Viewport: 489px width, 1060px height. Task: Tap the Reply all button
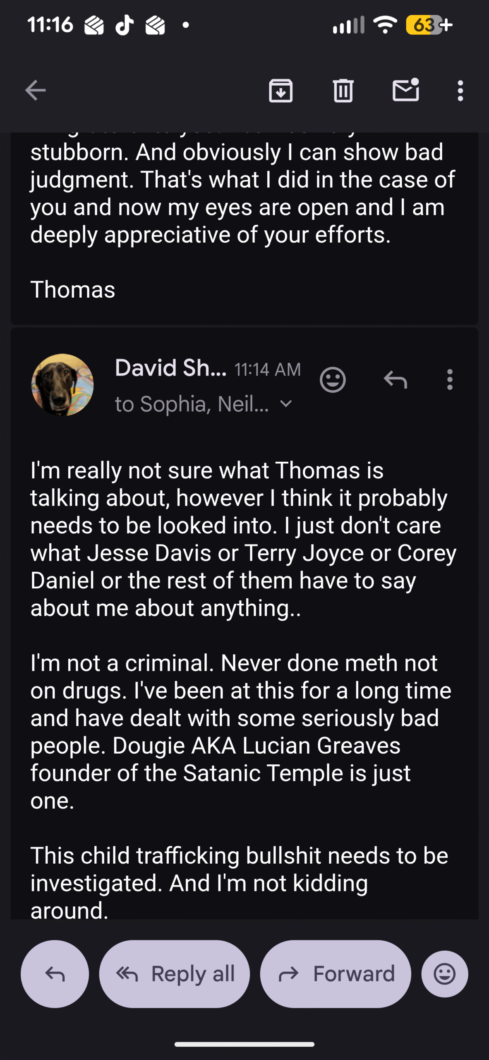[175, 974]
